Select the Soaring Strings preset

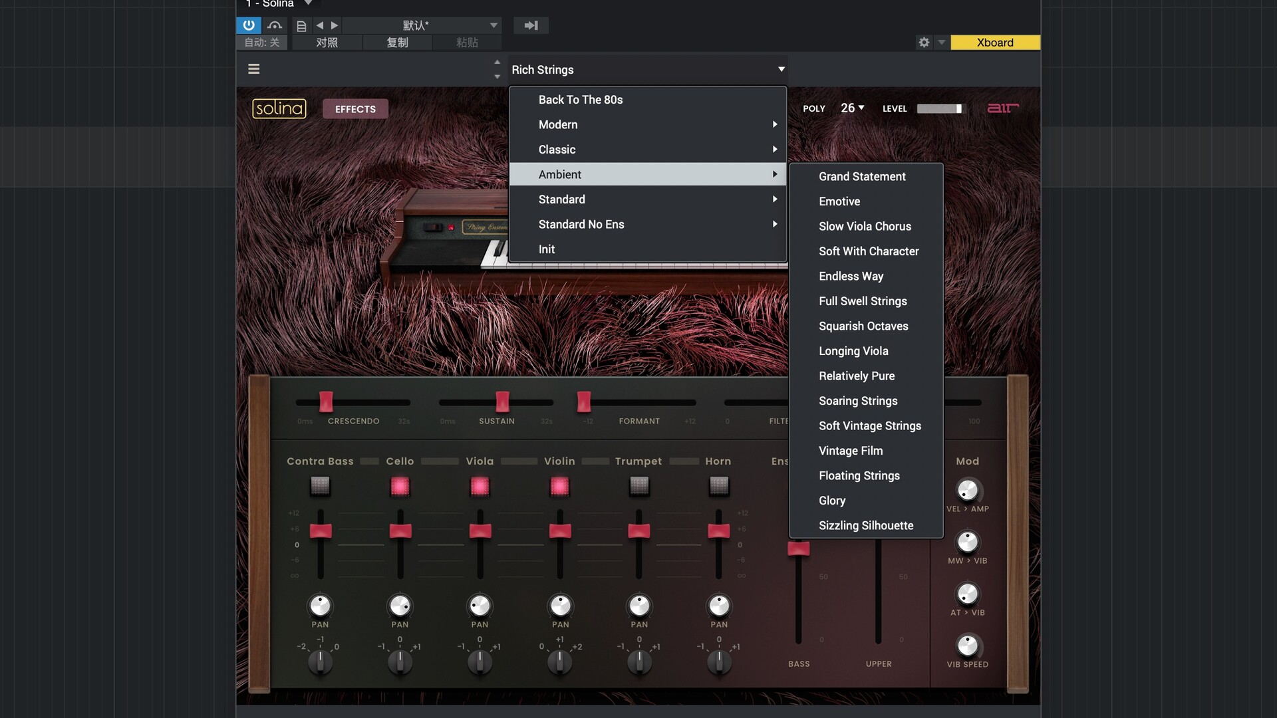click(x=858, y=401)
